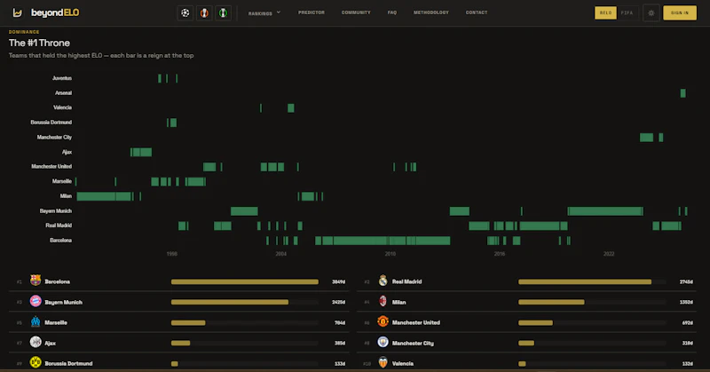Viewport: 710px width, 372px height.
Task: Select the Champions League ball icon
Action: click(185, 12)
